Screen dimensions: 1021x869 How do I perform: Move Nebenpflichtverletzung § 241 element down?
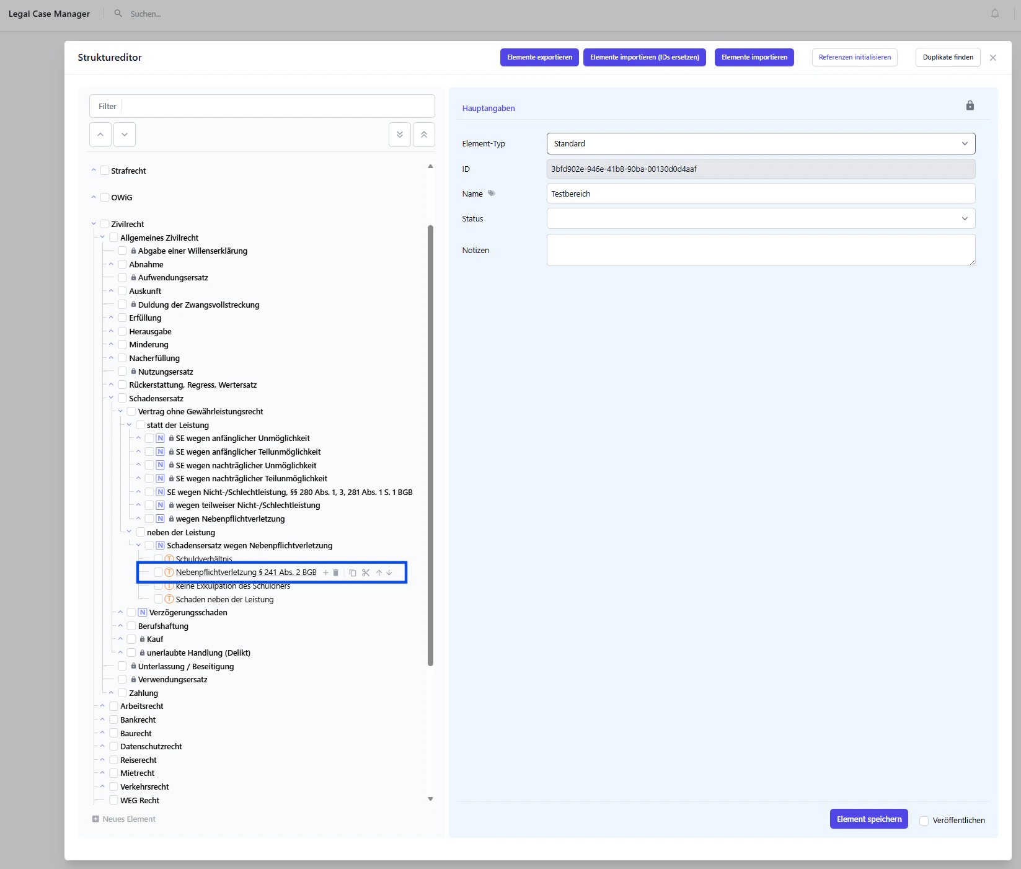[x=389, y=573]
